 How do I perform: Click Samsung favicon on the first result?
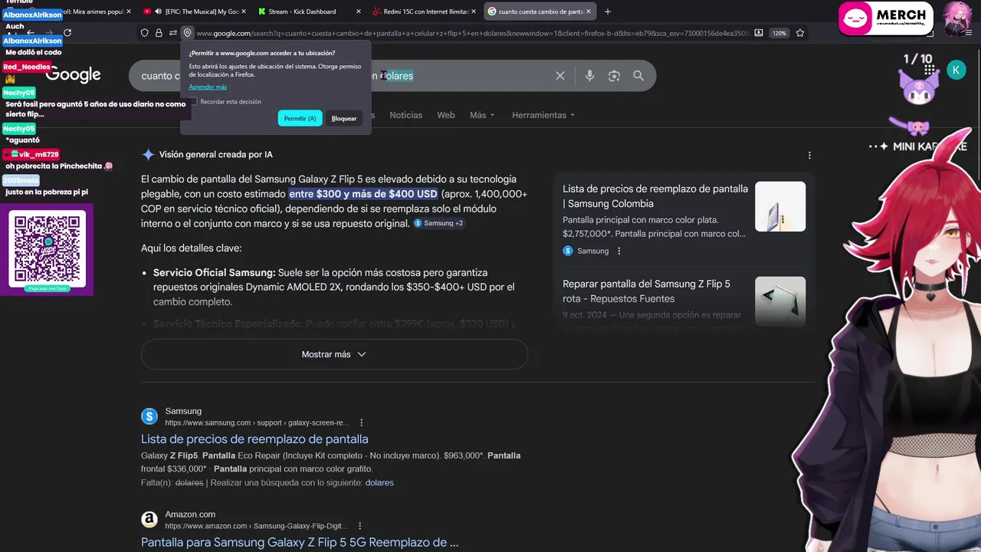tap(149, 416)
